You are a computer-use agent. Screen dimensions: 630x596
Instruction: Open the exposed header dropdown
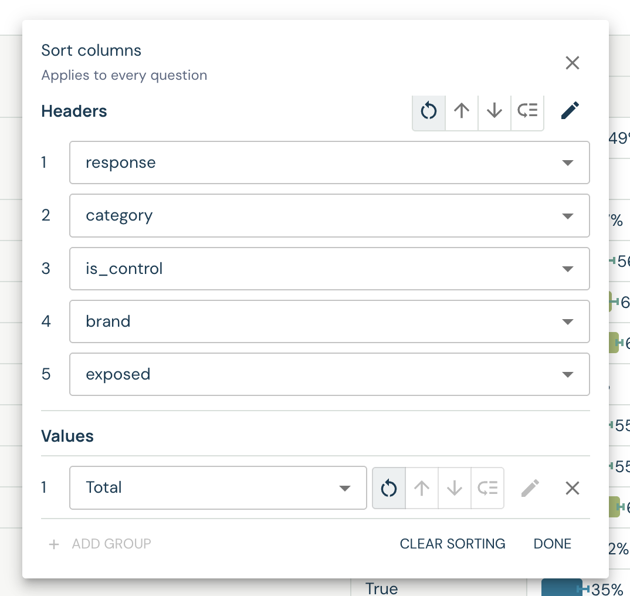[x=330, y=374]
